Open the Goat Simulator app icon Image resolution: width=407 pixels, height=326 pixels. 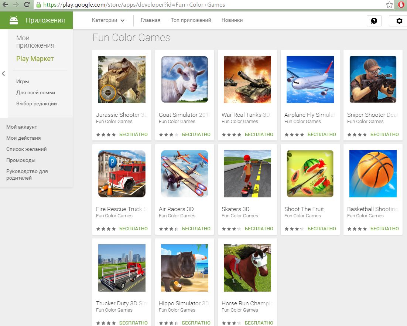tap(185, 79)
